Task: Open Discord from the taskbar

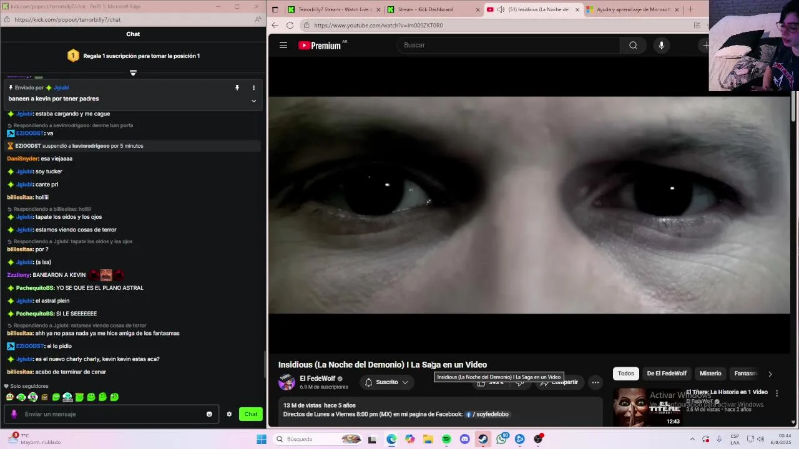Action: [x=464, y=439]
